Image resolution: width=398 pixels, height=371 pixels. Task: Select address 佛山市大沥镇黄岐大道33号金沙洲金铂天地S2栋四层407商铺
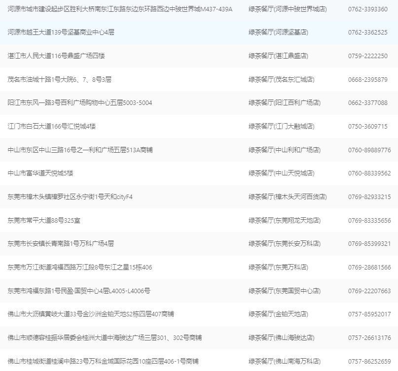[x=91, y=314]
